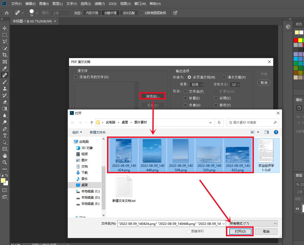The image size is (304, 245).
Task: Select the 农业经济学1-5.tif file thumbnail
Action: (266, 155)
